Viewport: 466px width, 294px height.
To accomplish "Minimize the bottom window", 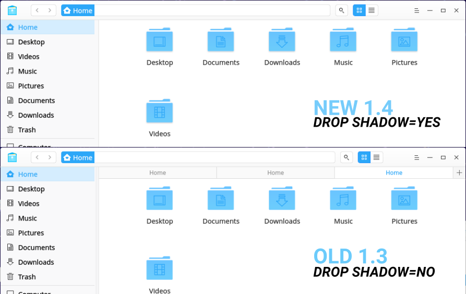I will (x=430, y=157).
